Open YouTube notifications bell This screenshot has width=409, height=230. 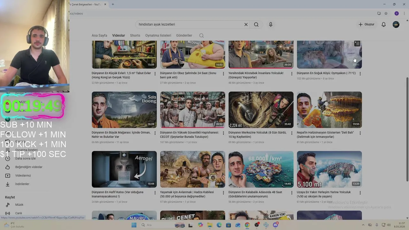[x=384, y=24]
